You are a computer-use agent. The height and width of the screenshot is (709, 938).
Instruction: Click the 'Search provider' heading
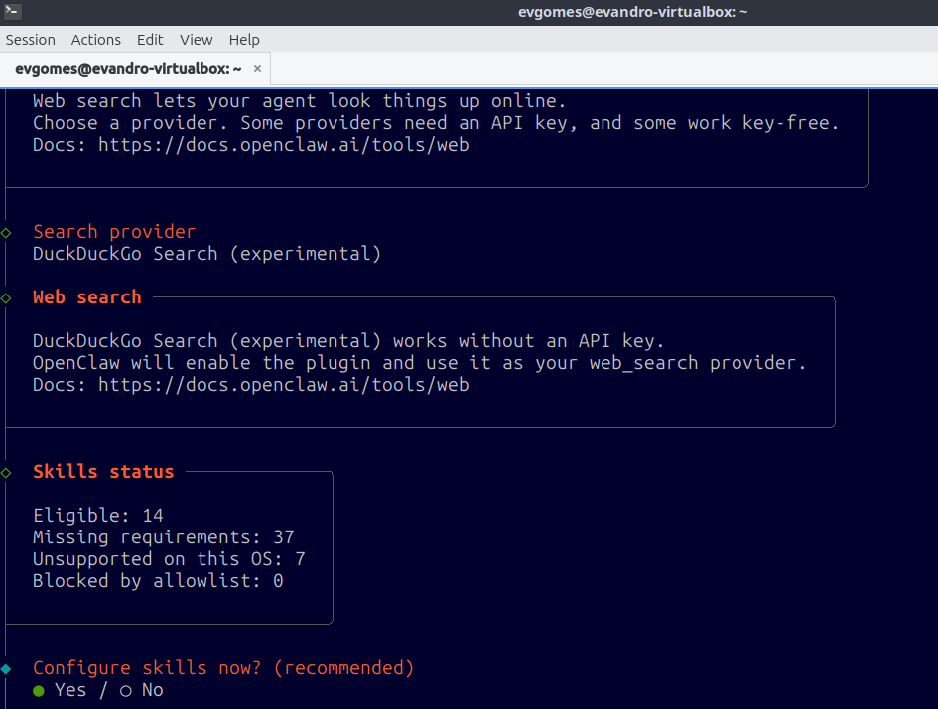click(114, 232)
